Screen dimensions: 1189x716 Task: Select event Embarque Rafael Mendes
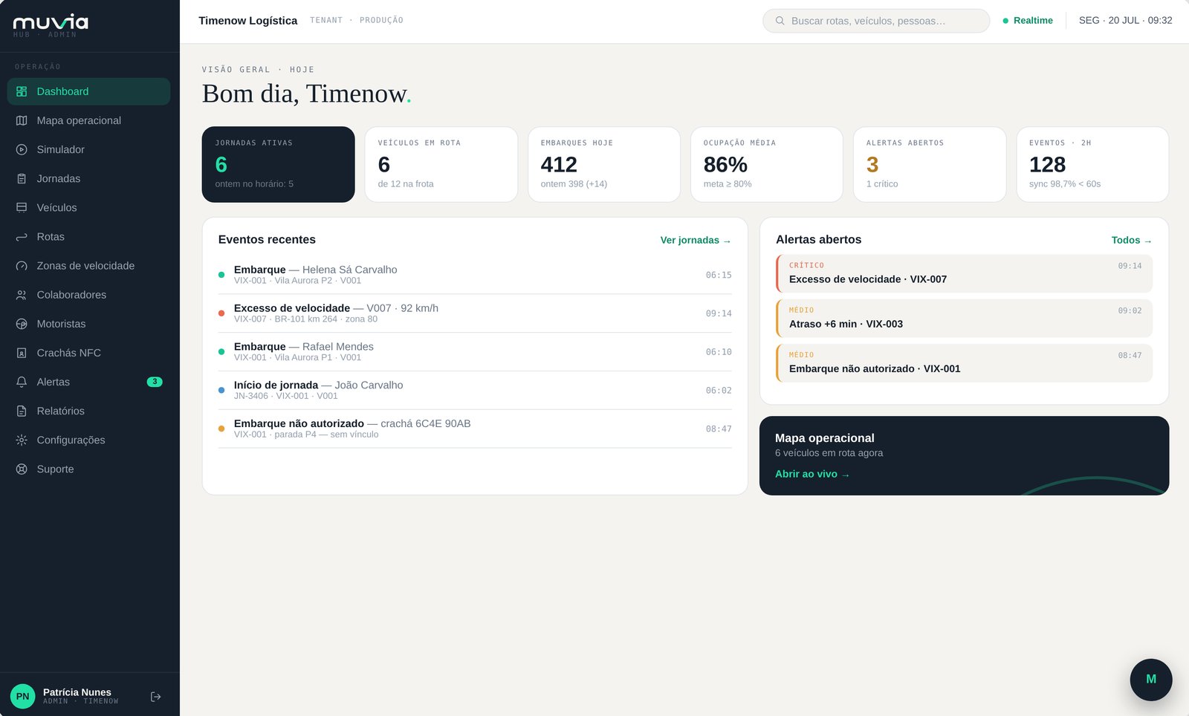pos(475,352)
